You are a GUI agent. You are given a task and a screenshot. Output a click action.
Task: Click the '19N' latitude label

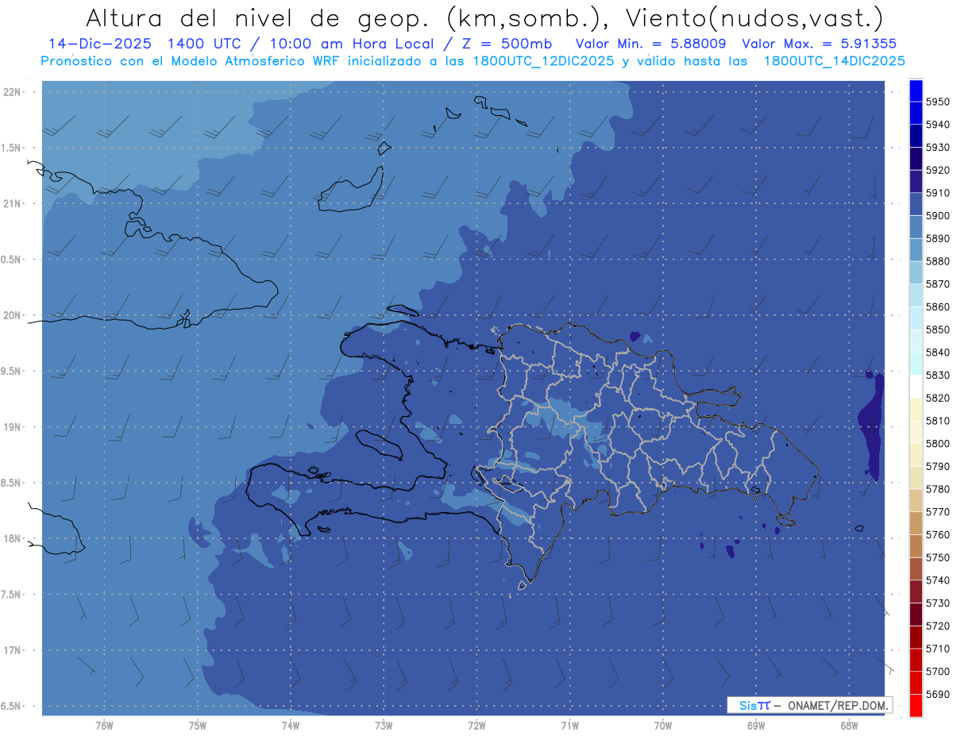(12, 426)
